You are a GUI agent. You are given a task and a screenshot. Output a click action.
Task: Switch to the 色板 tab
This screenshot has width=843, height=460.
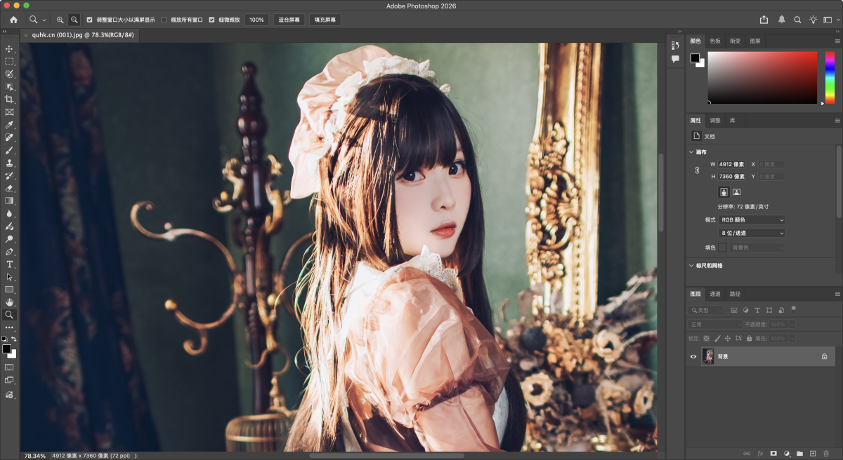coord(715,41)
